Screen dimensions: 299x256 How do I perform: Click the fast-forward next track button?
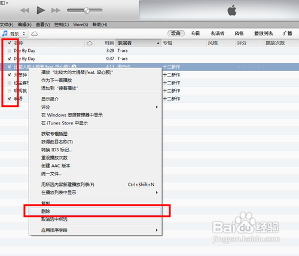click(x=56, y=10)
